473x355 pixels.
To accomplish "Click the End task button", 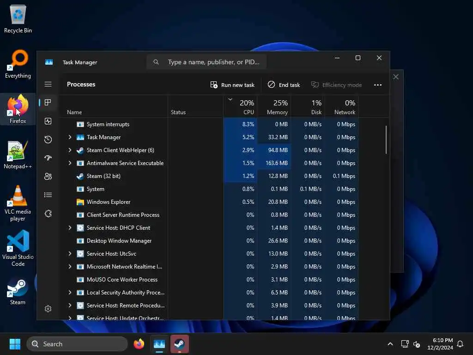I will (x=284, y=85).
